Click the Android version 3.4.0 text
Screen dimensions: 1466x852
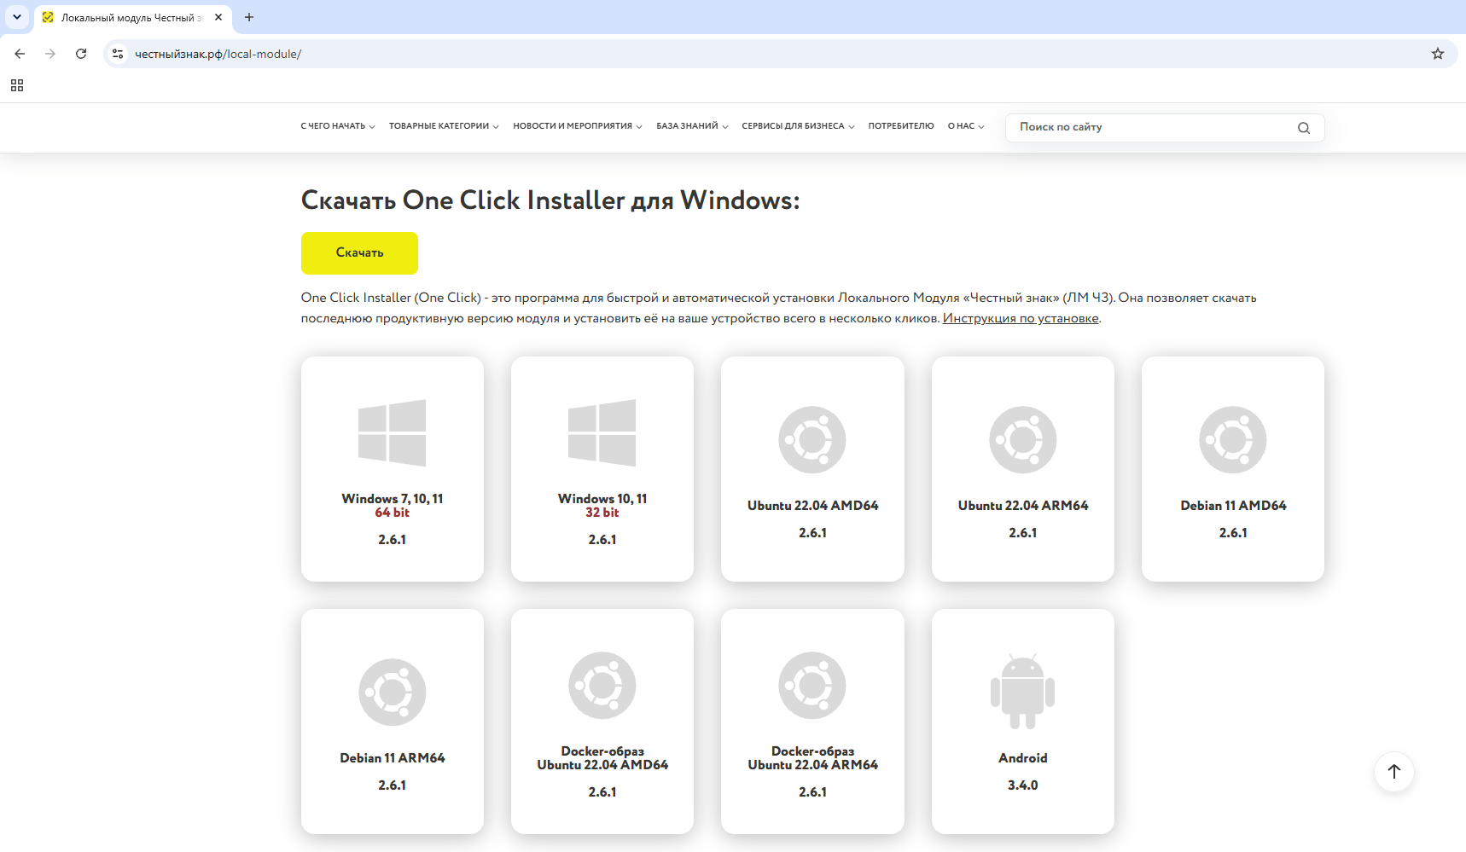pyautogui.click(x=1023, y=785)
